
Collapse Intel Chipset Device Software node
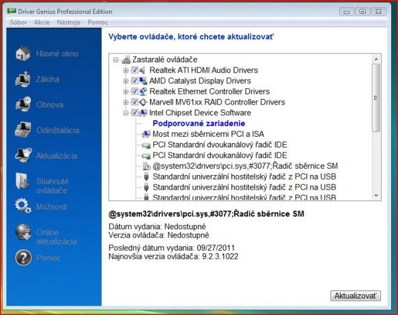pos(126,113)
